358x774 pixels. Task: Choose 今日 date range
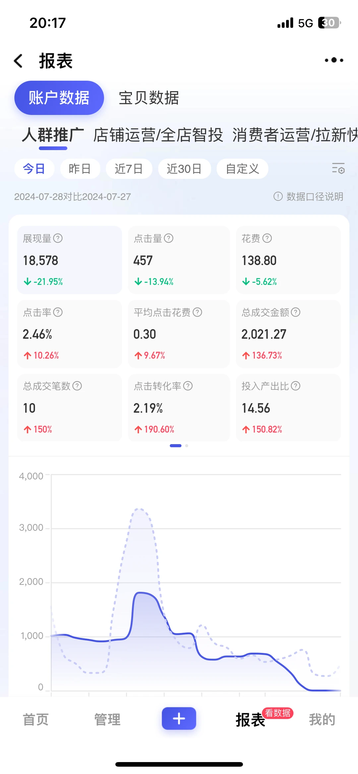pyautogui.click(x=34, y=169)
